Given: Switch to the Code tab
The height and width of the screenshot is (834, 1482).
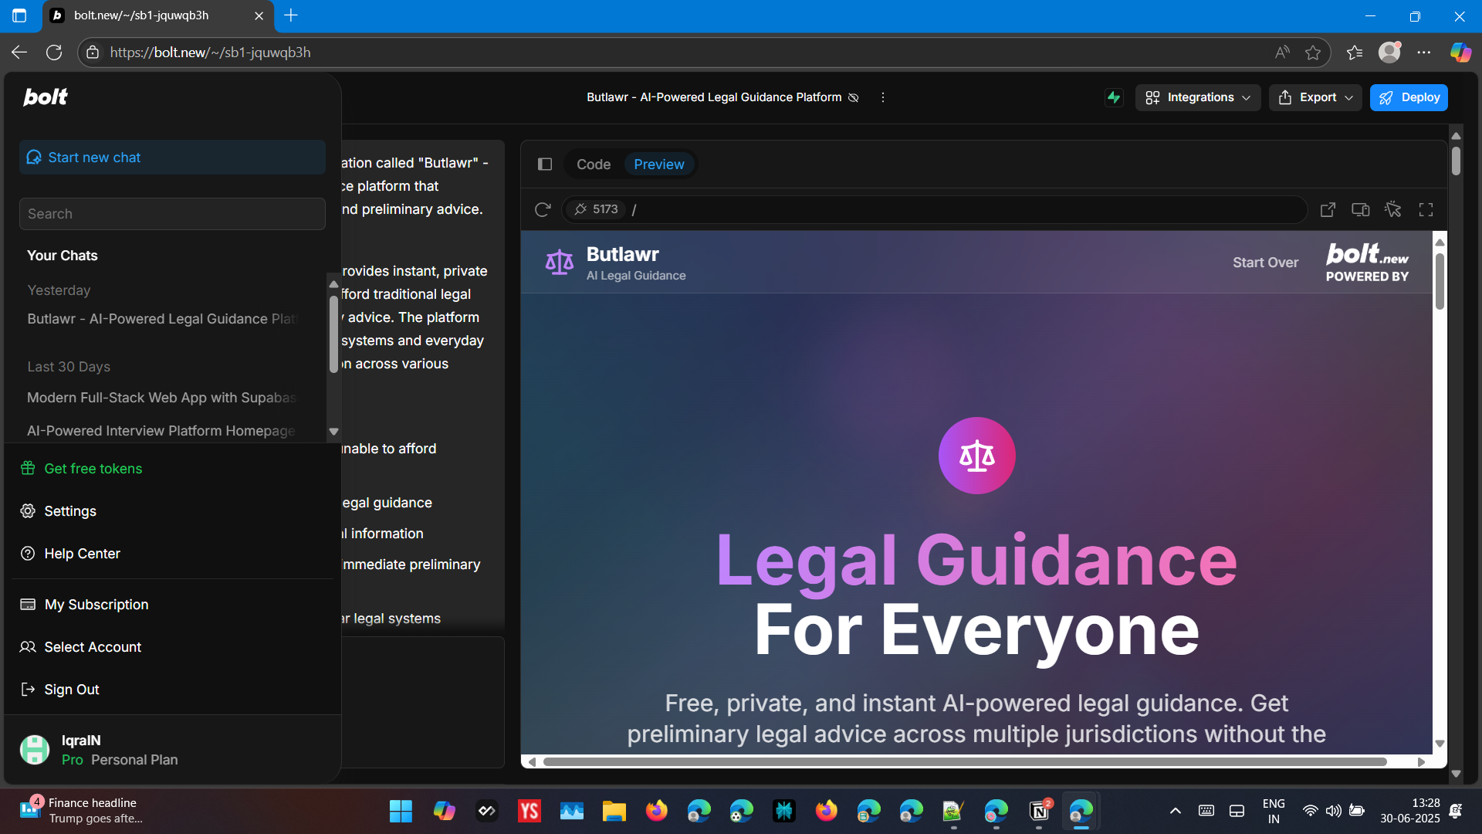Looking at the screenshot, I should [593, 164].
